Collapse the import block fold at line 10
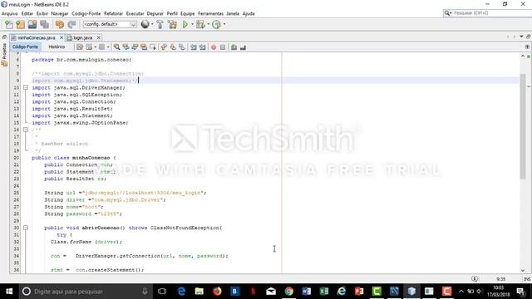This screenshot has height=299, width=532. pos(26,87)
